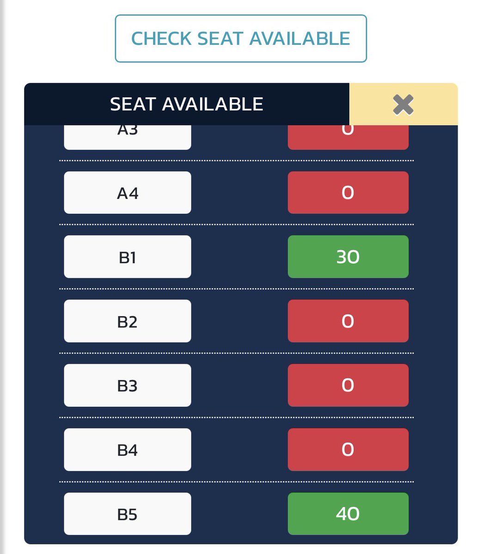Click the green 30 seats box for B1
The image size is (496, 554).
point(348,257)
